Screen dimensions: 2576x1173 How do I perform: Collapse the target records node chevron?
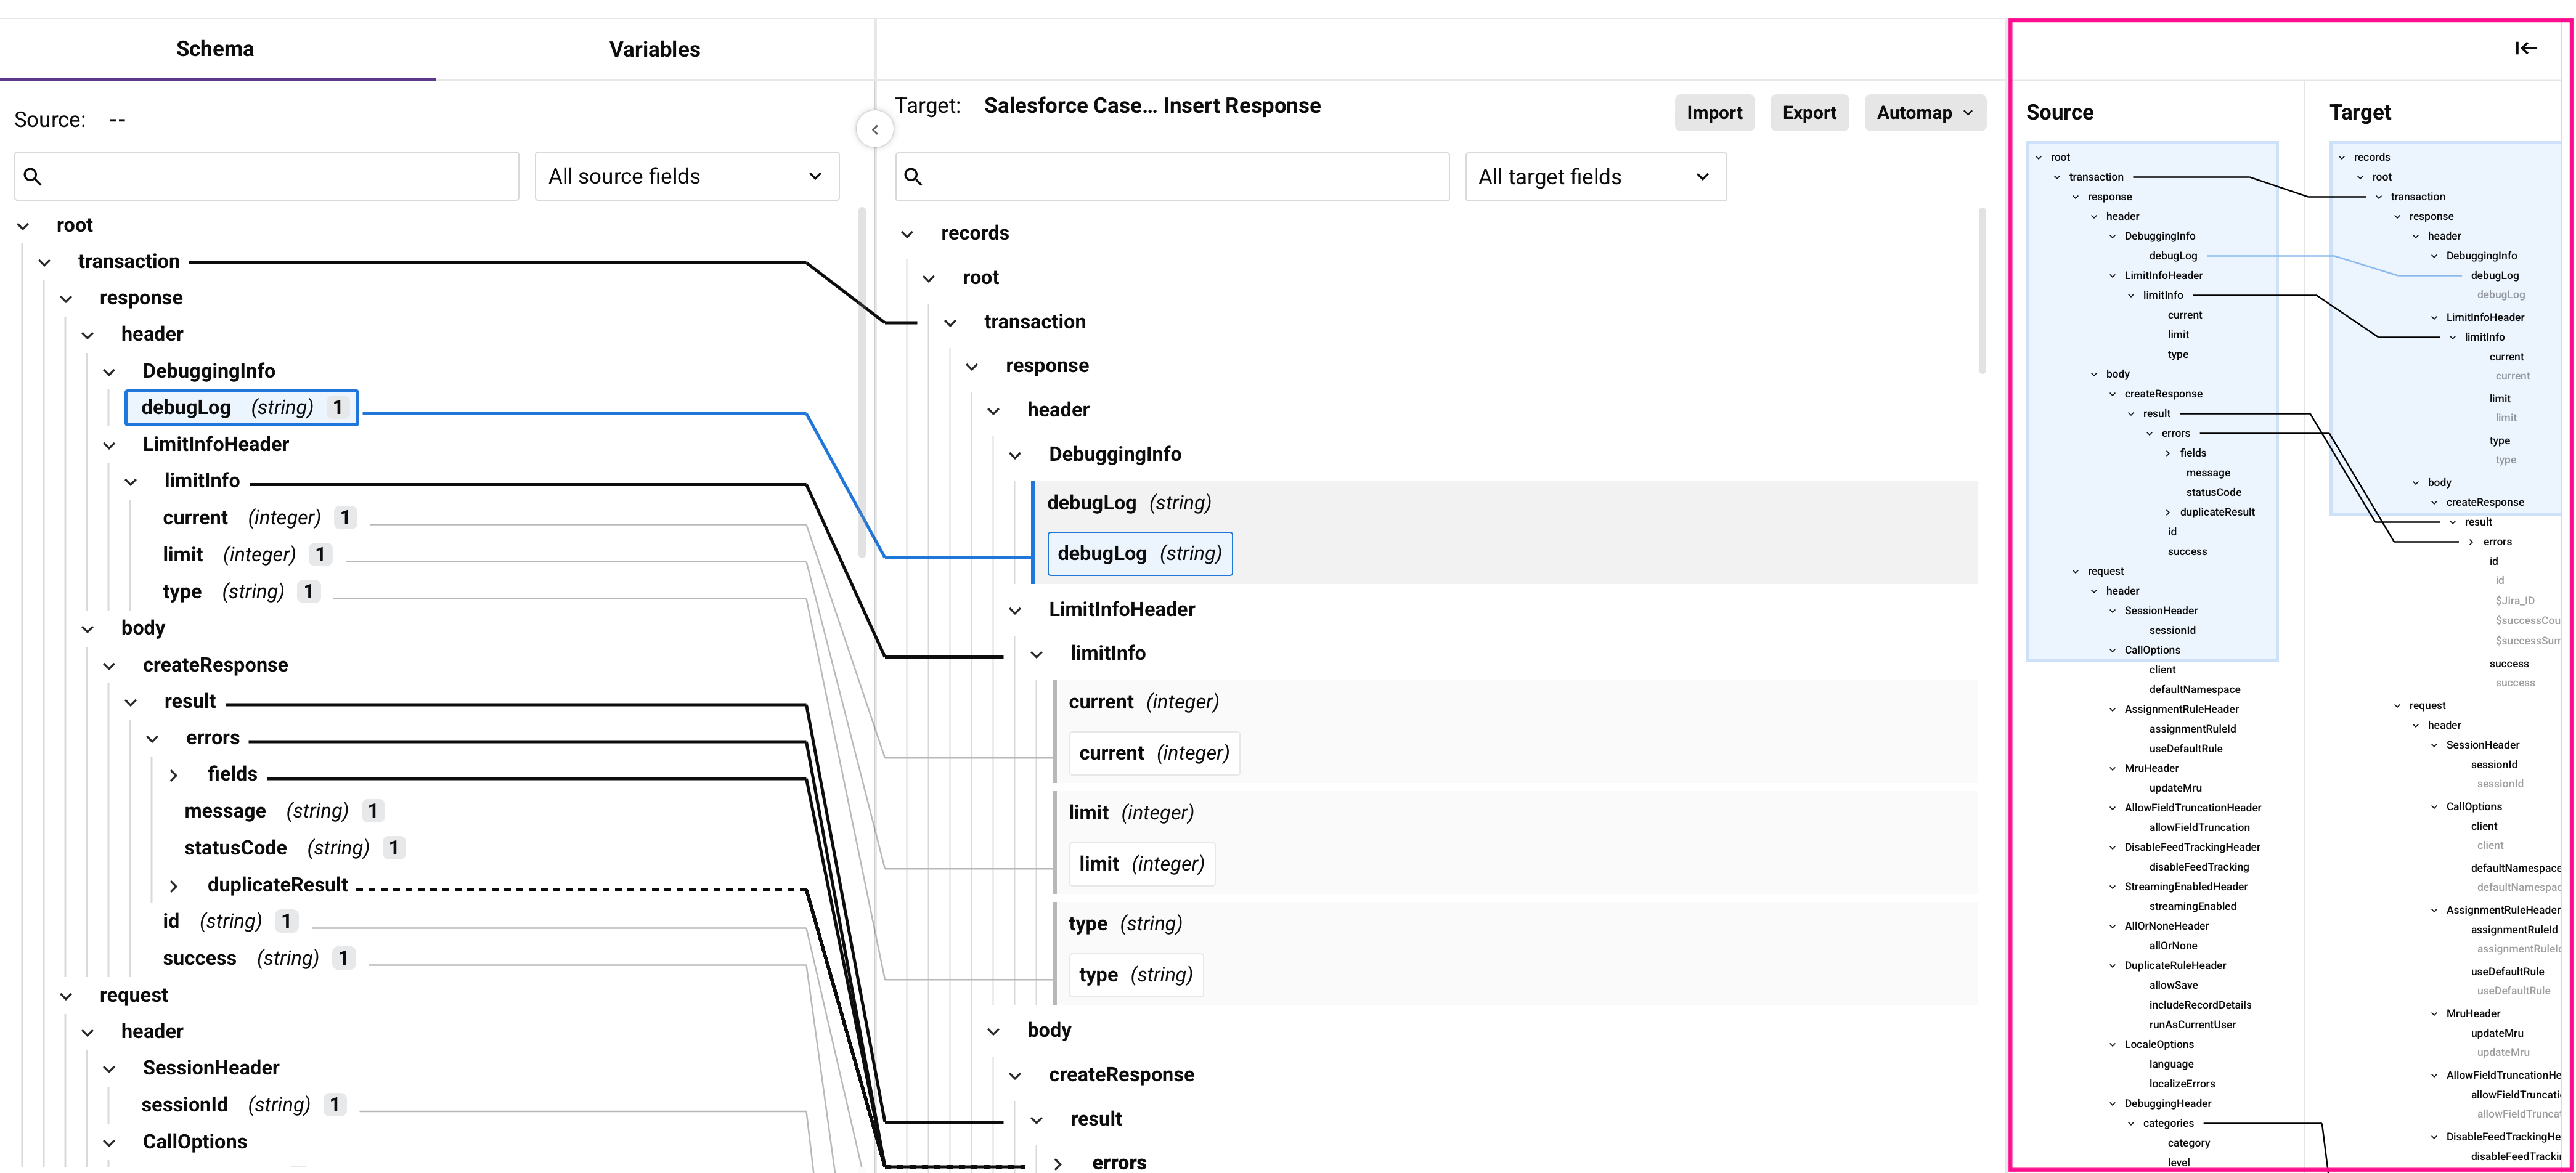[907, 234]
